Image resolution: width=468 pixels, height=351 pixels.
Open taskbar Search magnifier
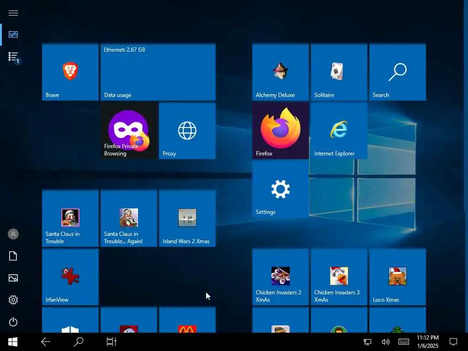(79, 342)
